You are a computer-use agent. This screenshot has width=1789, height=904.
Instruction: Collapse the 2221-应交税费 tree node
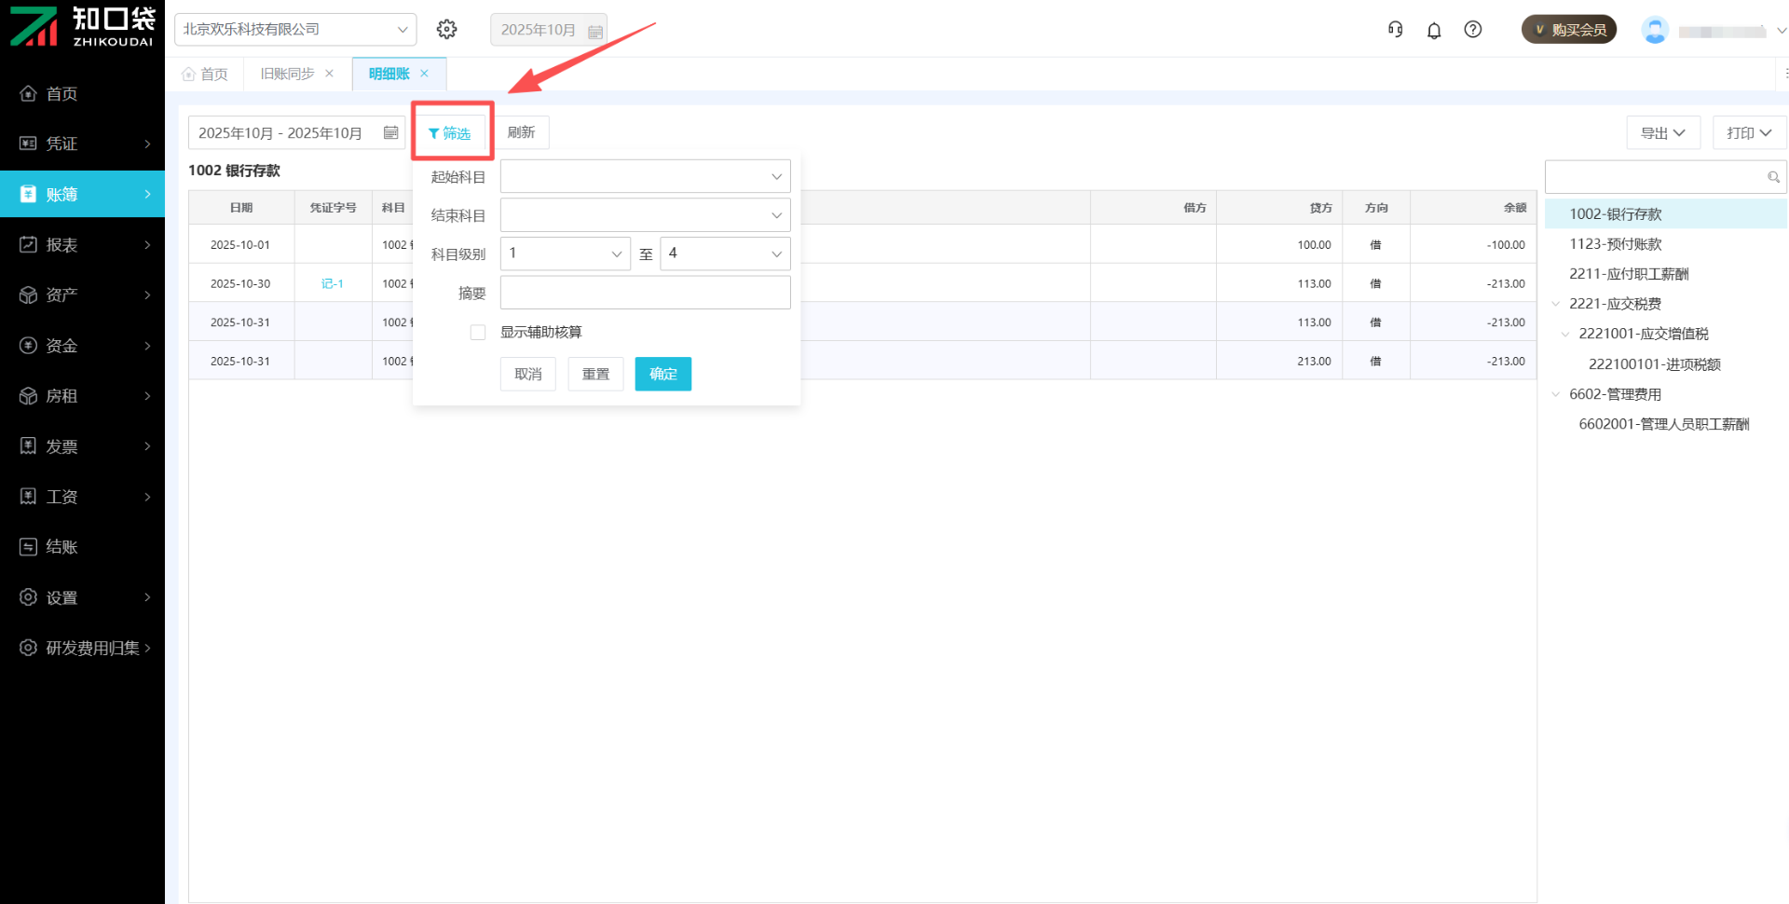[x=1555, y=304]
